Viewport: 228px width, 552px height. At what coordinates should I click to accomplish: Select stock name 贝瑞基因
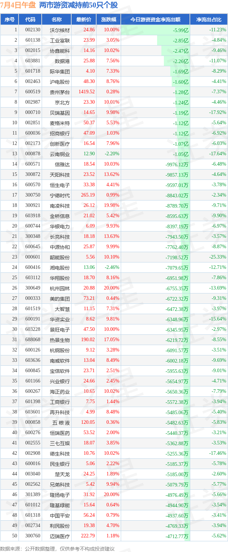tap(60, 113)
